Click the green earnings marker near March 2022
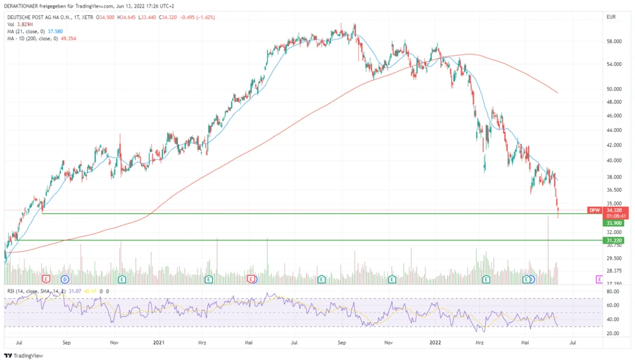 [x=486, y=279]
